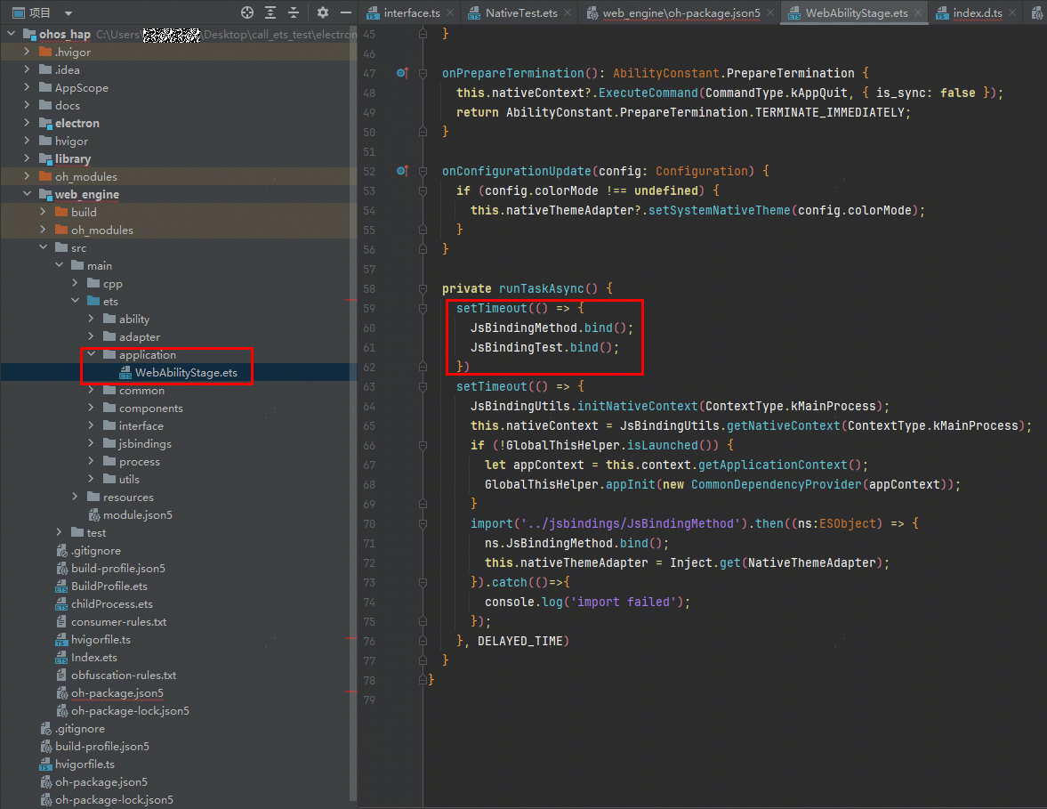Select WebAbilityStage.ets in the project tree

(186, 372)
